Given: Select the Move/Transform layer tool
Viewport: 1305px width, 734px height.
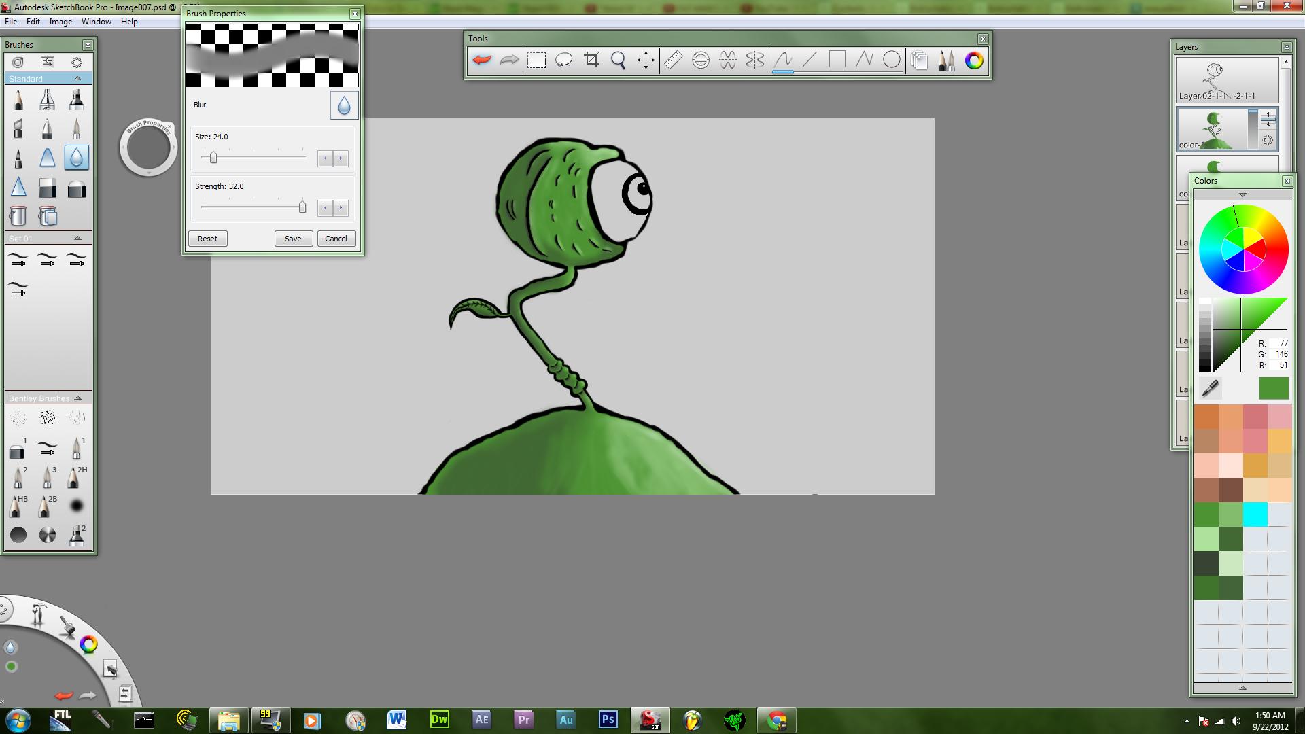Looking at the screenshot, I should 646,60.
